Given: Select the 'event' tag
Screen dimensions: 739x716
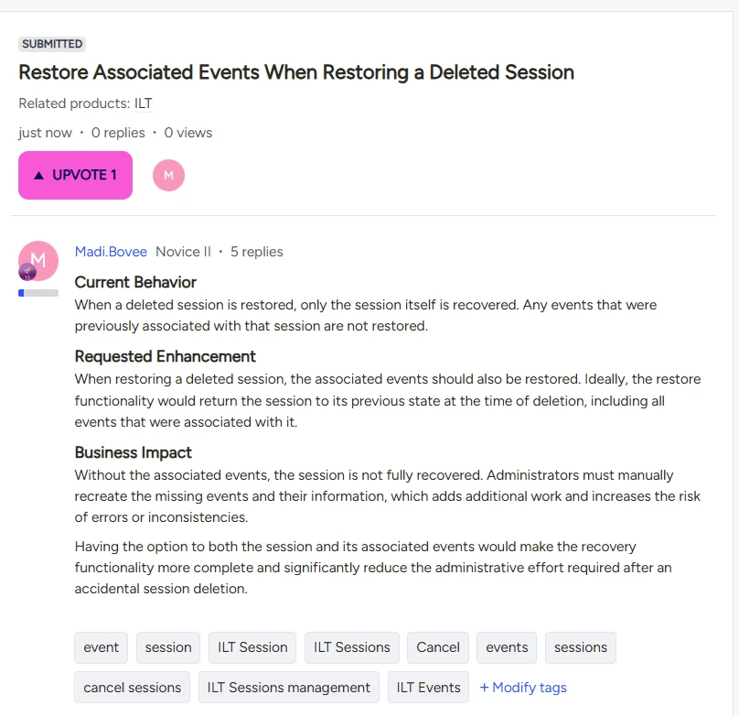Looking at the screenshot, I should [x=101, y=647].
